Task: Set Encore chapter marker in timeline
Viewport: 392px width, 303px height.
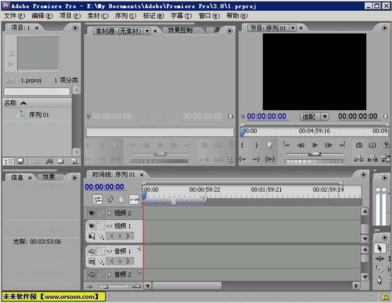Action: (x=109, y=199)
